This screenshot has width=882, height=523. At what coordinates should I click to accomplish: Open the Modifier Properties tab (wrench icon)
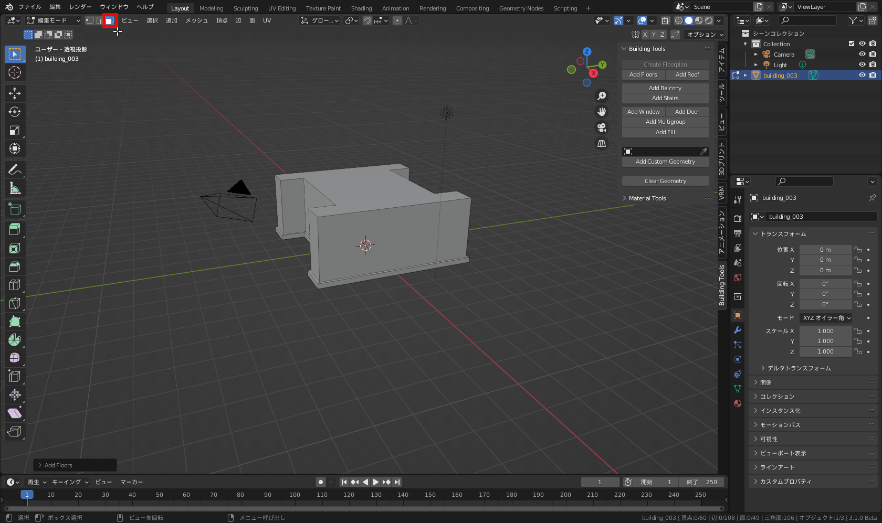[x=737, y=329]
